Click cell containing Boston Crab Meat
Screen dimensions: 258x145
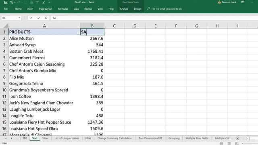[x=44, y=51]
